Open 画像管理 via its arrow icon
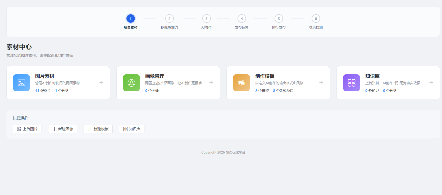 (x=211, y=83)
